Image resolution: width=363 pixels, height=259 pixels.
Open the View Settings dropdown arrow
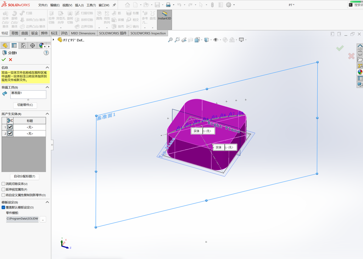[x=246, y=40]
